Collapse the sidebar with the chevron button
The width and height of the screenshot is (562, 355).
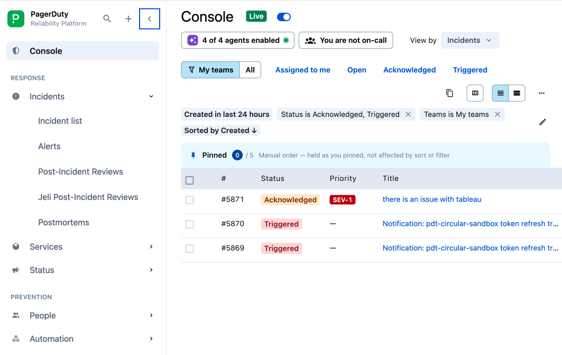pyautogui.click(x=150, y=19)
